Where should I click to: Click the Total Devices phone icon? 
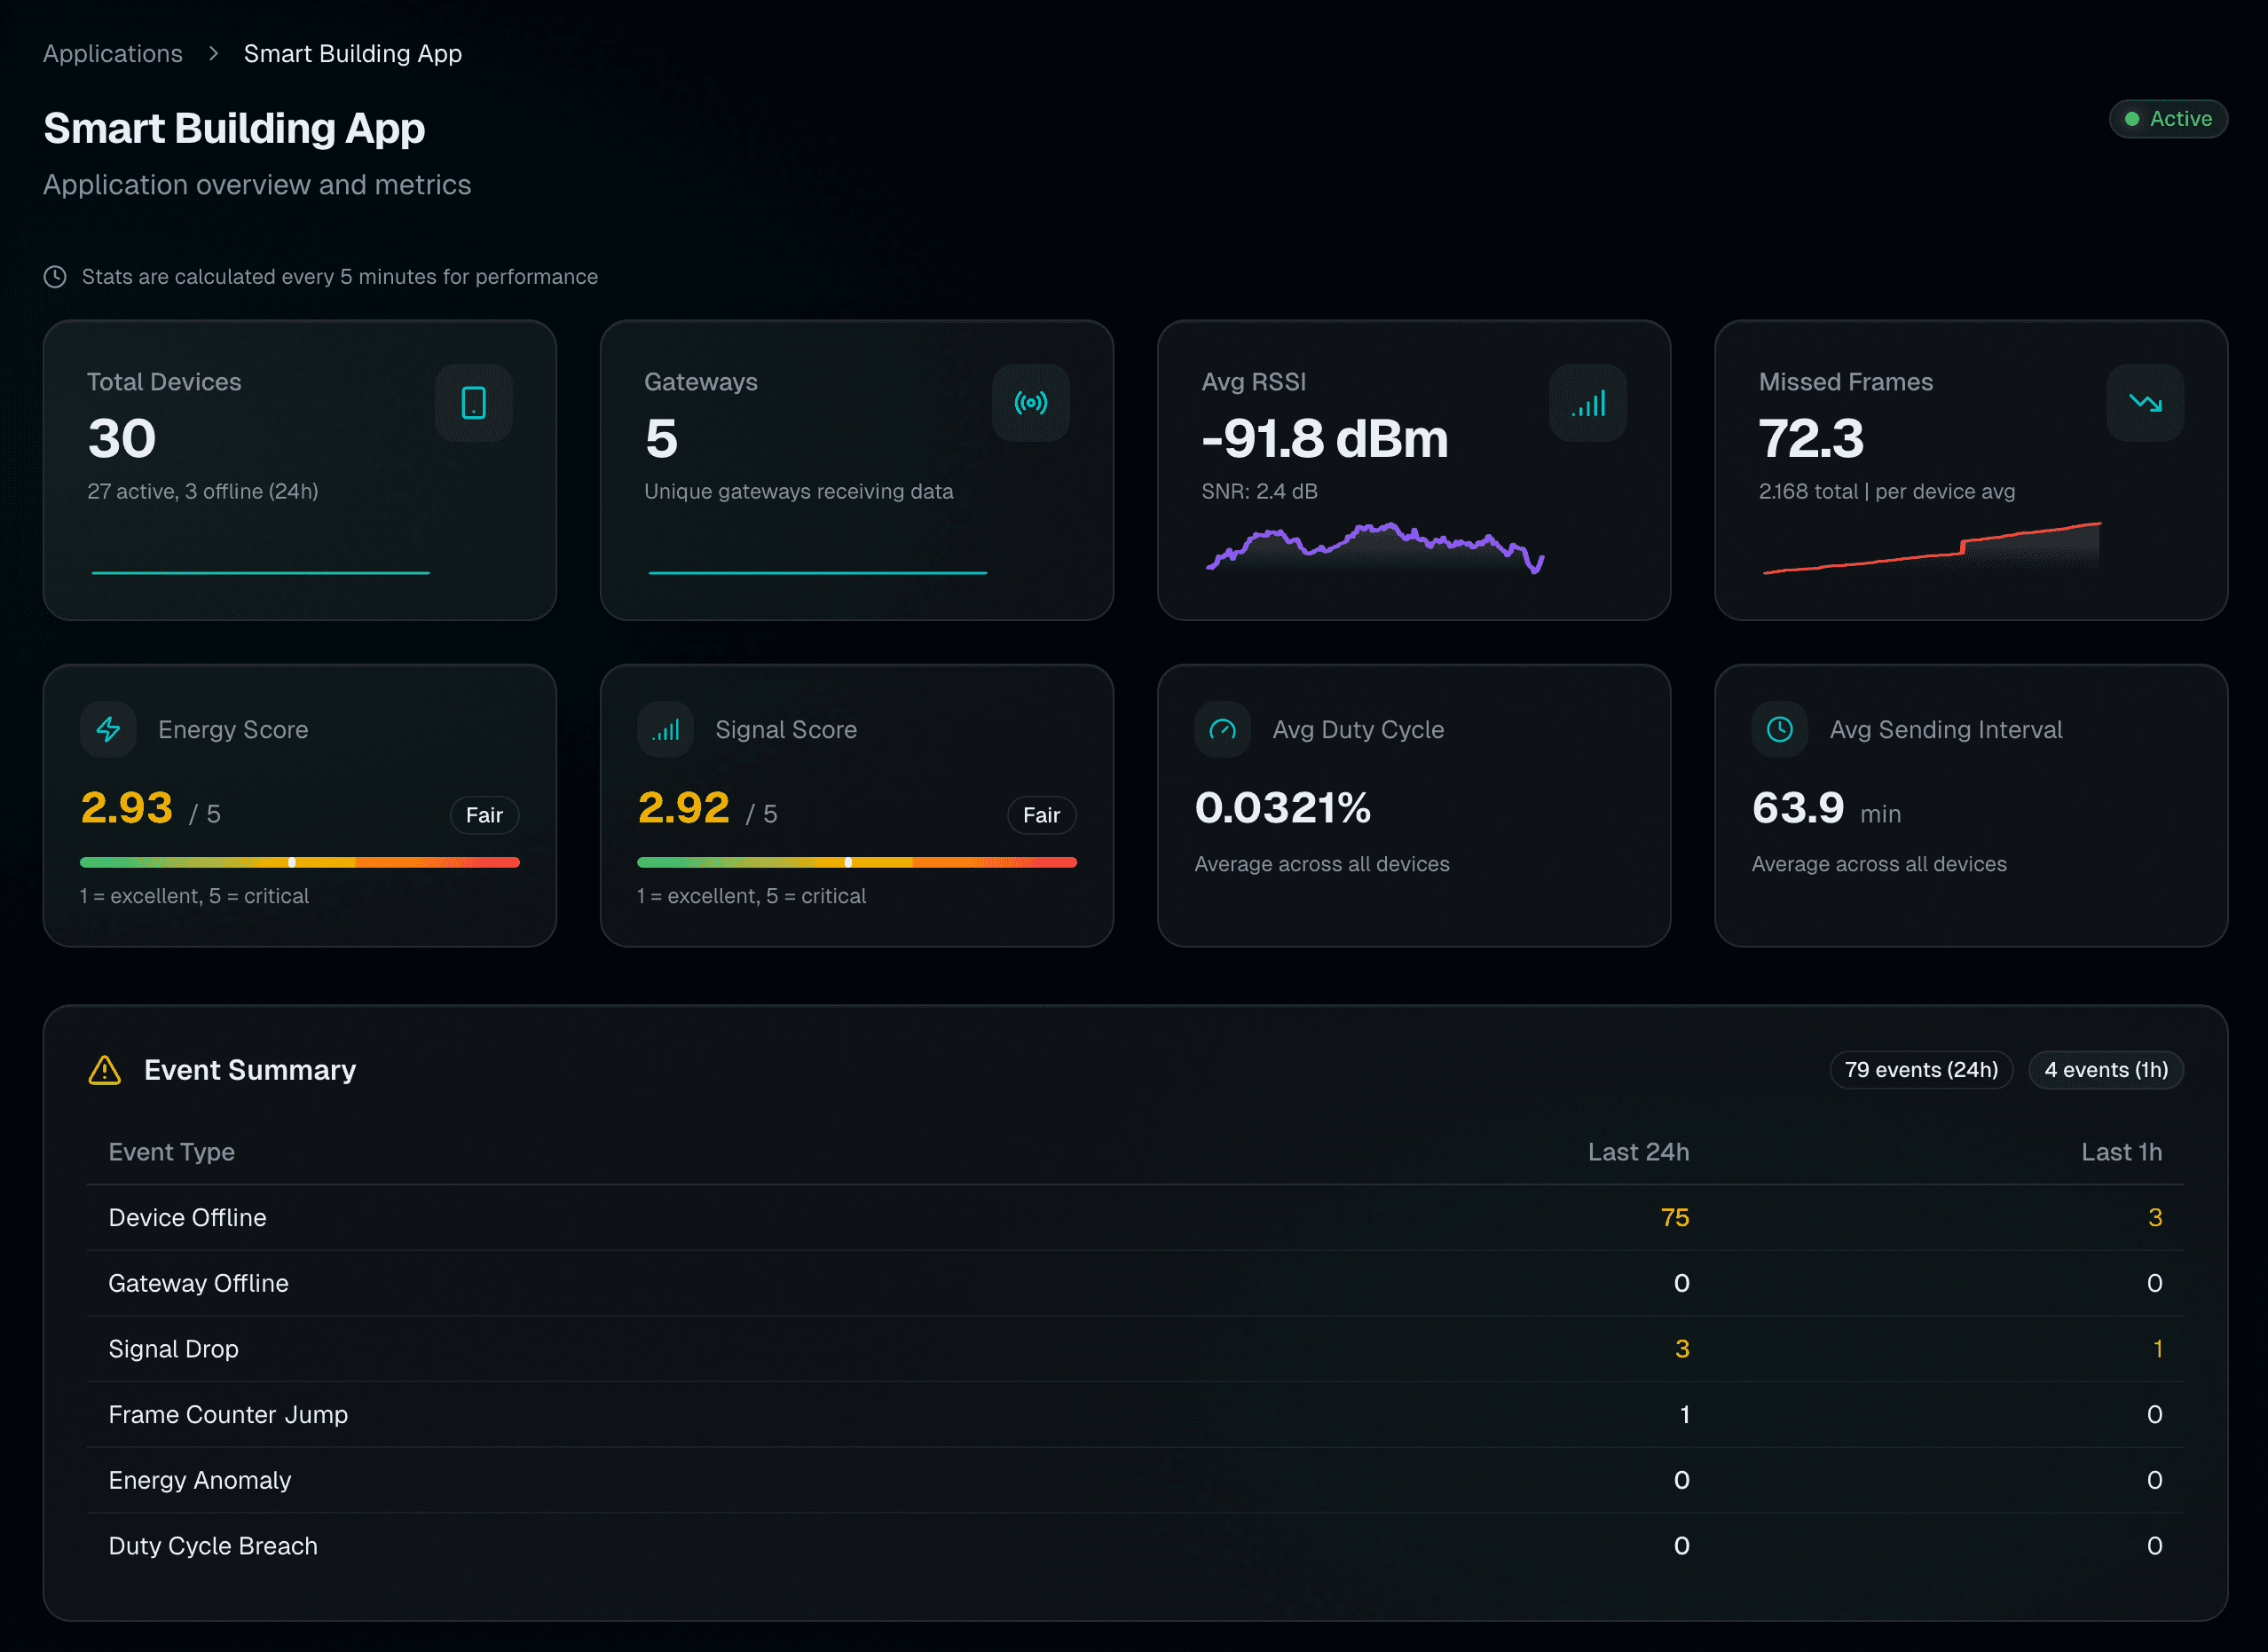473,403
